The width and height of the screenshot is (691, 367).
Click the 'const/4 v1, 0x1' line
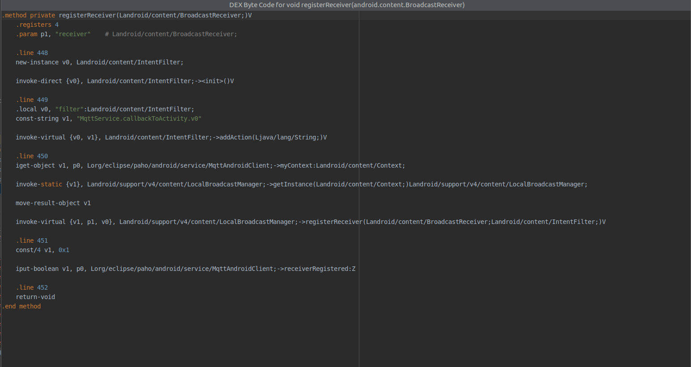pyautogui.click(x=42, y=250)
